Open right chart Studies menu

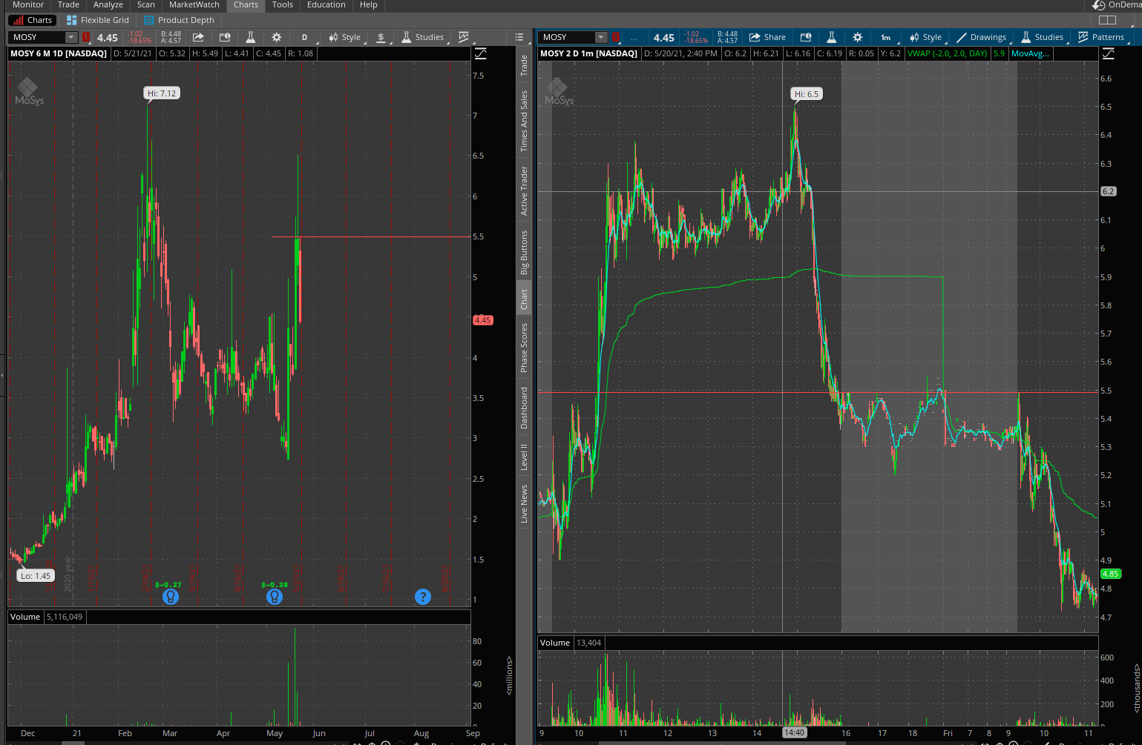click(1043, 37)
